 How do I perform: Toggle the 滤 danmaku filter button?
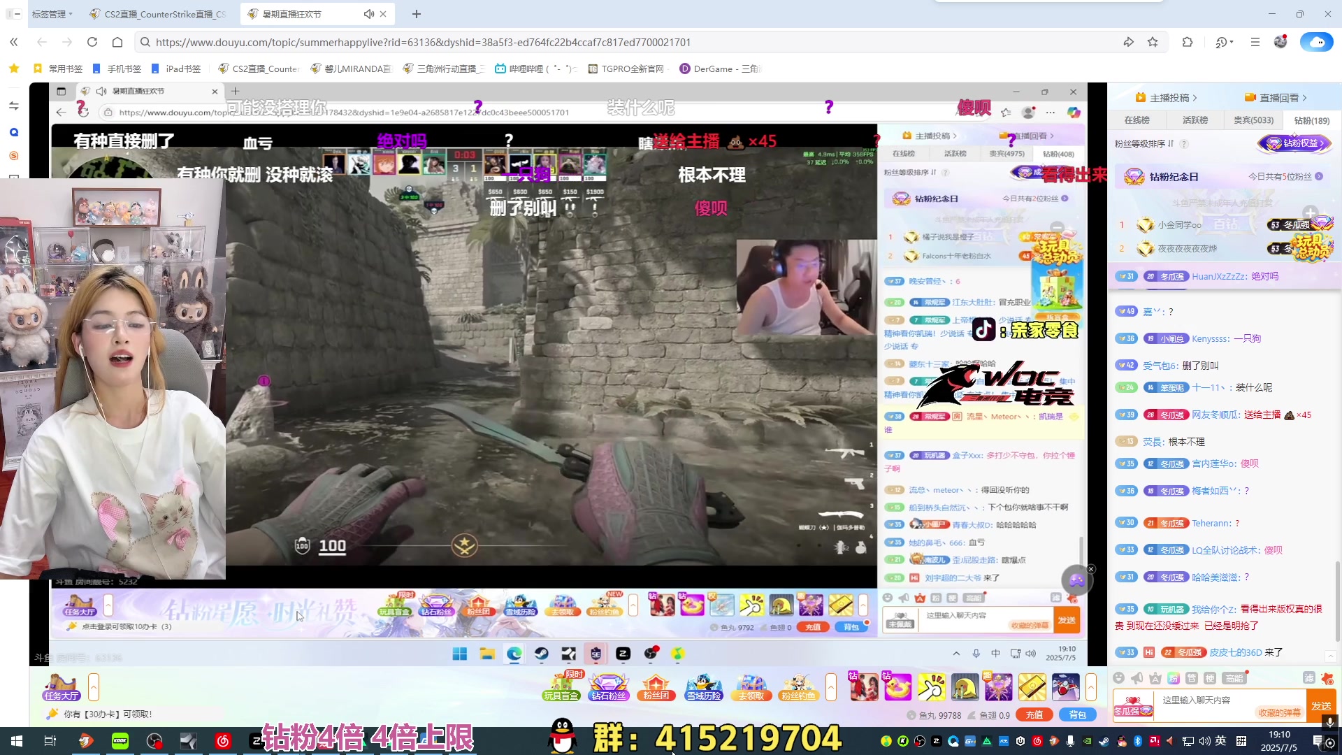[x=1308, y=678]
